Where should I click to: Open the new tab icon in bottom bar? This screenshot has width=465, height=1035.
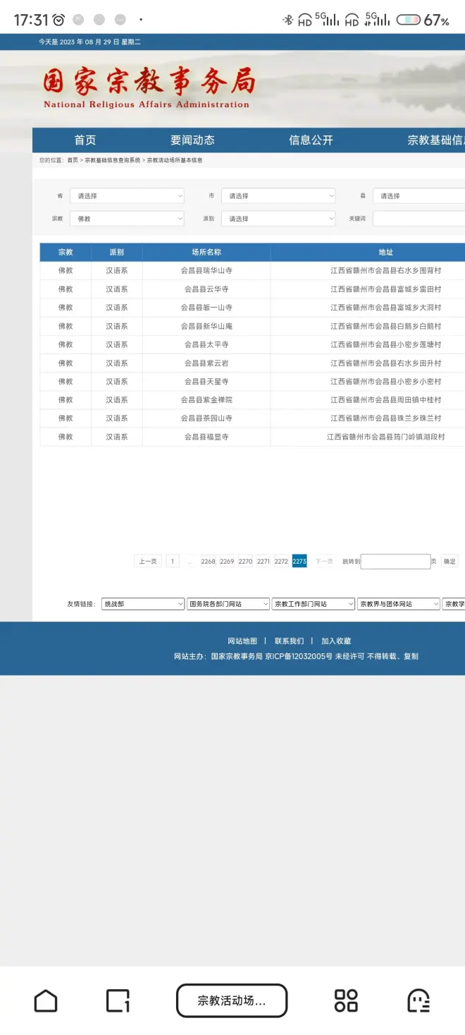point(118,1000)
